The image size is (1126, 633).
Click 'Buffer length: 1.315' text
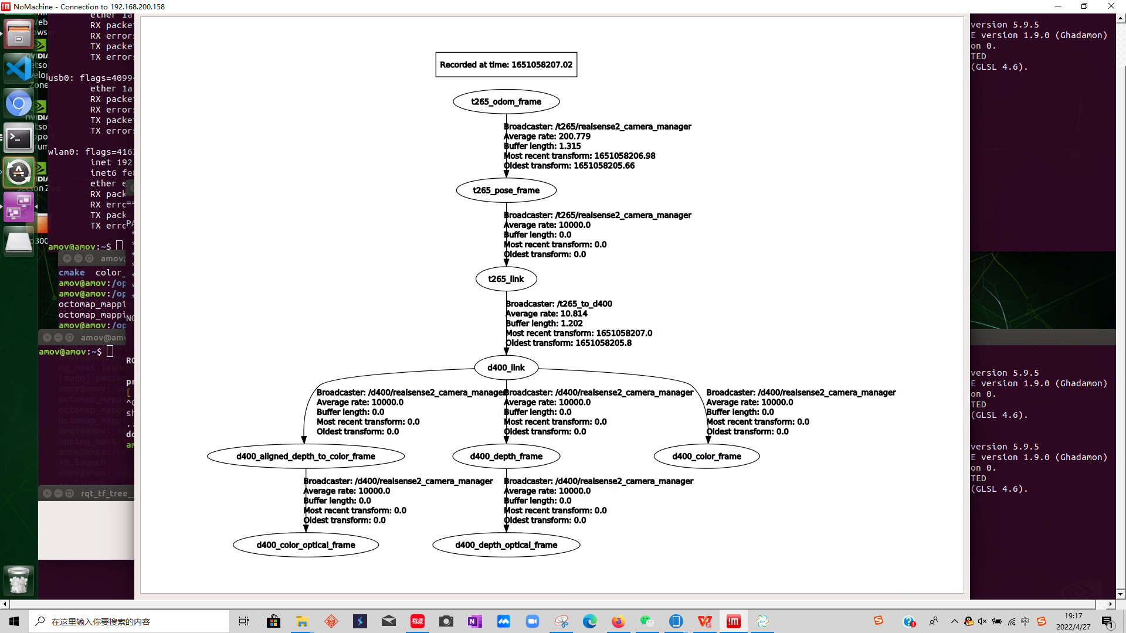tap(542, 146)
